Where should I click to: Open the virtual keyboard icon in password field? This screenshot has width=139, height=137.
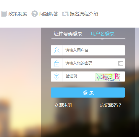tap(121, 63)
